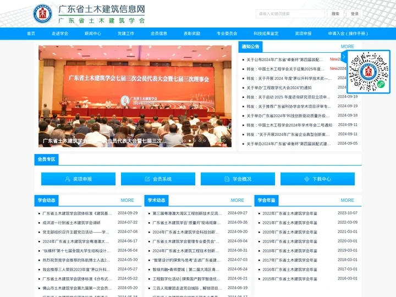Open news 党支部组织召开主题党日活动
This screenshot has height=297, width=396.
click(x=76, y=232)
